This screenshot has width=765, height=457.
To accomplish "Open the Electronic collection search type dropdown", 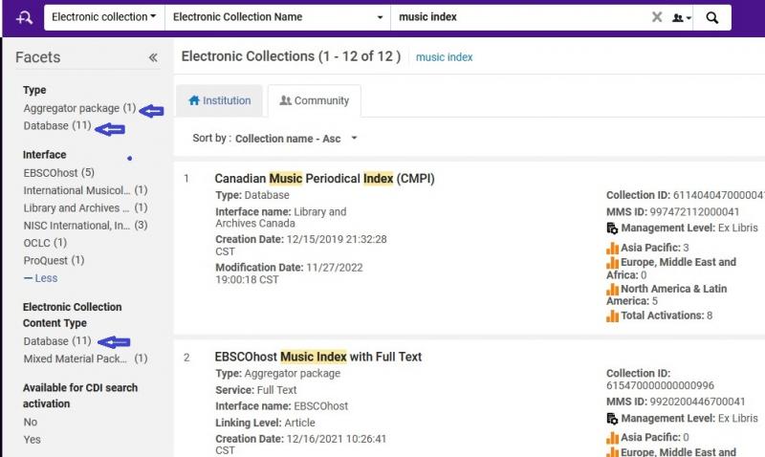I will click(103, 17).
